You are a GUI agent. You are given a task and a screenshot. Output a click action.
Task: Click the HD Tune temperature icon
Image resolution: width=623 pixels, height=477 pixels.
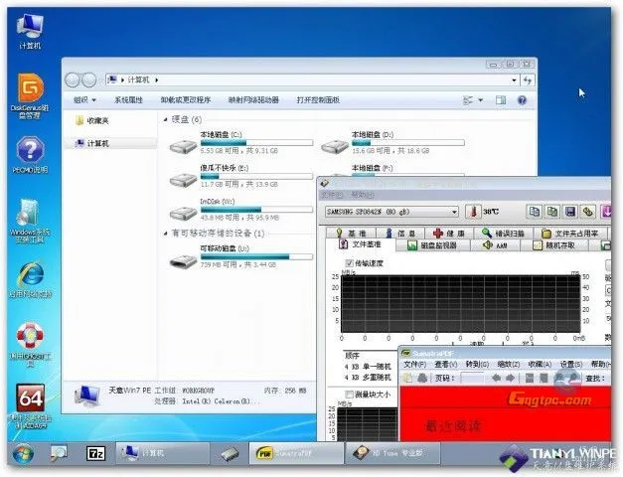(473, 212)
